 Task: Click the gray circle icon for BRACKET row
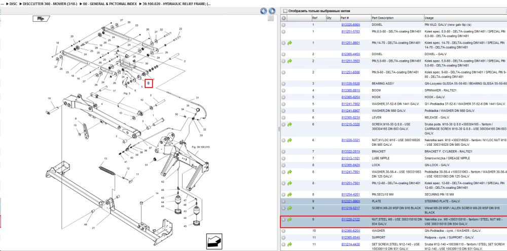[x=283, y=152]
